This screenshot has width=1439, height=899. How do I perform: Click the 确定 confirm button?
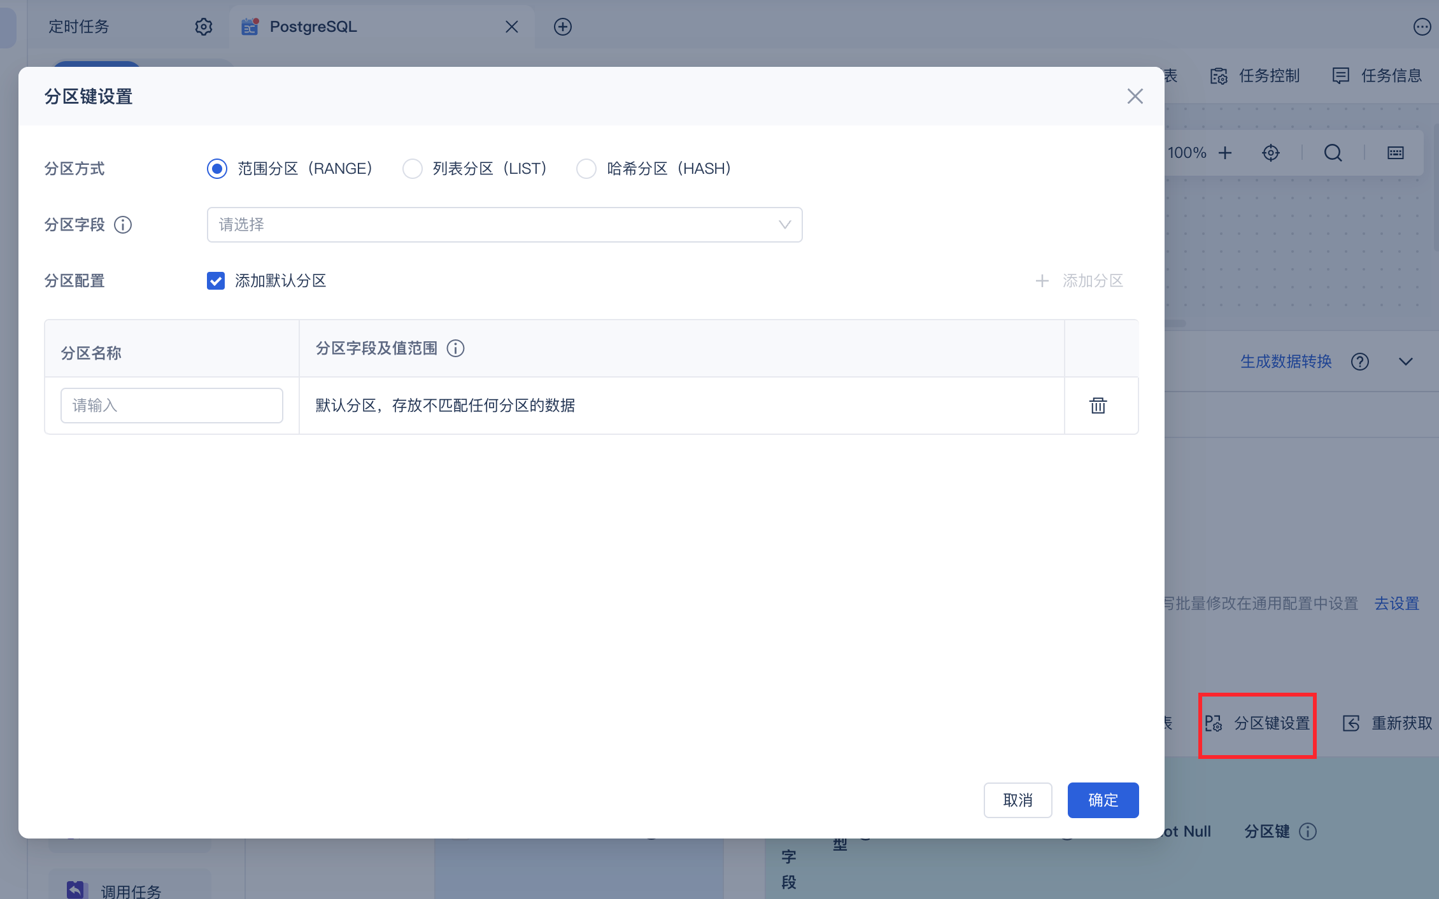[1102, 800]
